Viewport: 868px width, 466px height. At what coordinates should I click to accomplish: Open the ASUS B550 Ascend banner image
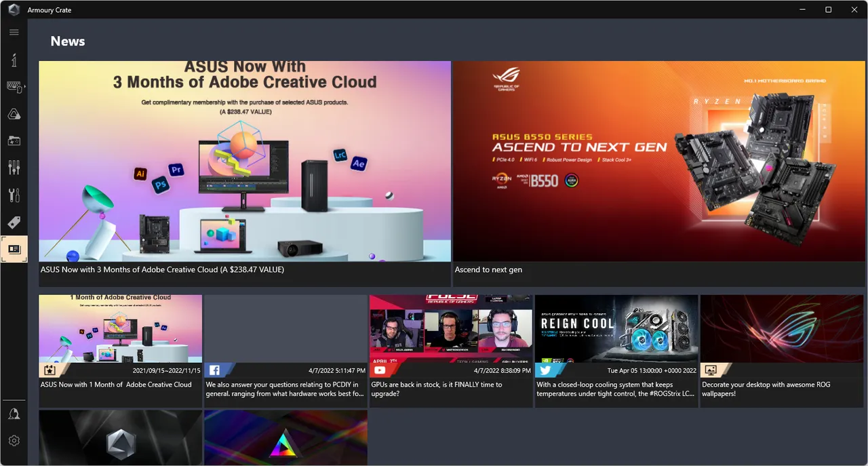pyautogui.click(x=660, y=161)
